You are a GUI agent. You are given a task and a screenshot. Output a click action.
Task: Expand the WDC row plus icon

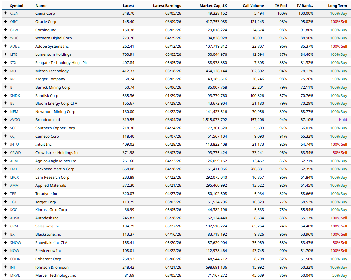[x=6, y=38]
